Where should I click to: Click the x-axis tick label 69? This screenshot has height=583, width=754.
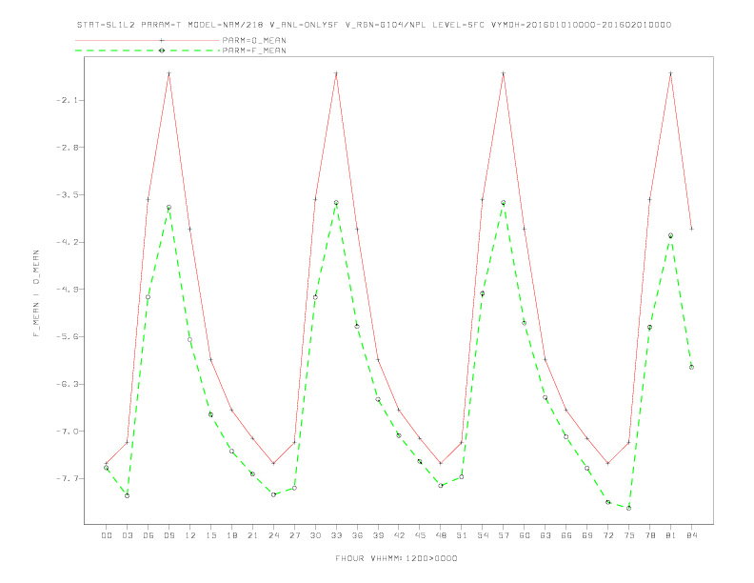tap(587, 535)
